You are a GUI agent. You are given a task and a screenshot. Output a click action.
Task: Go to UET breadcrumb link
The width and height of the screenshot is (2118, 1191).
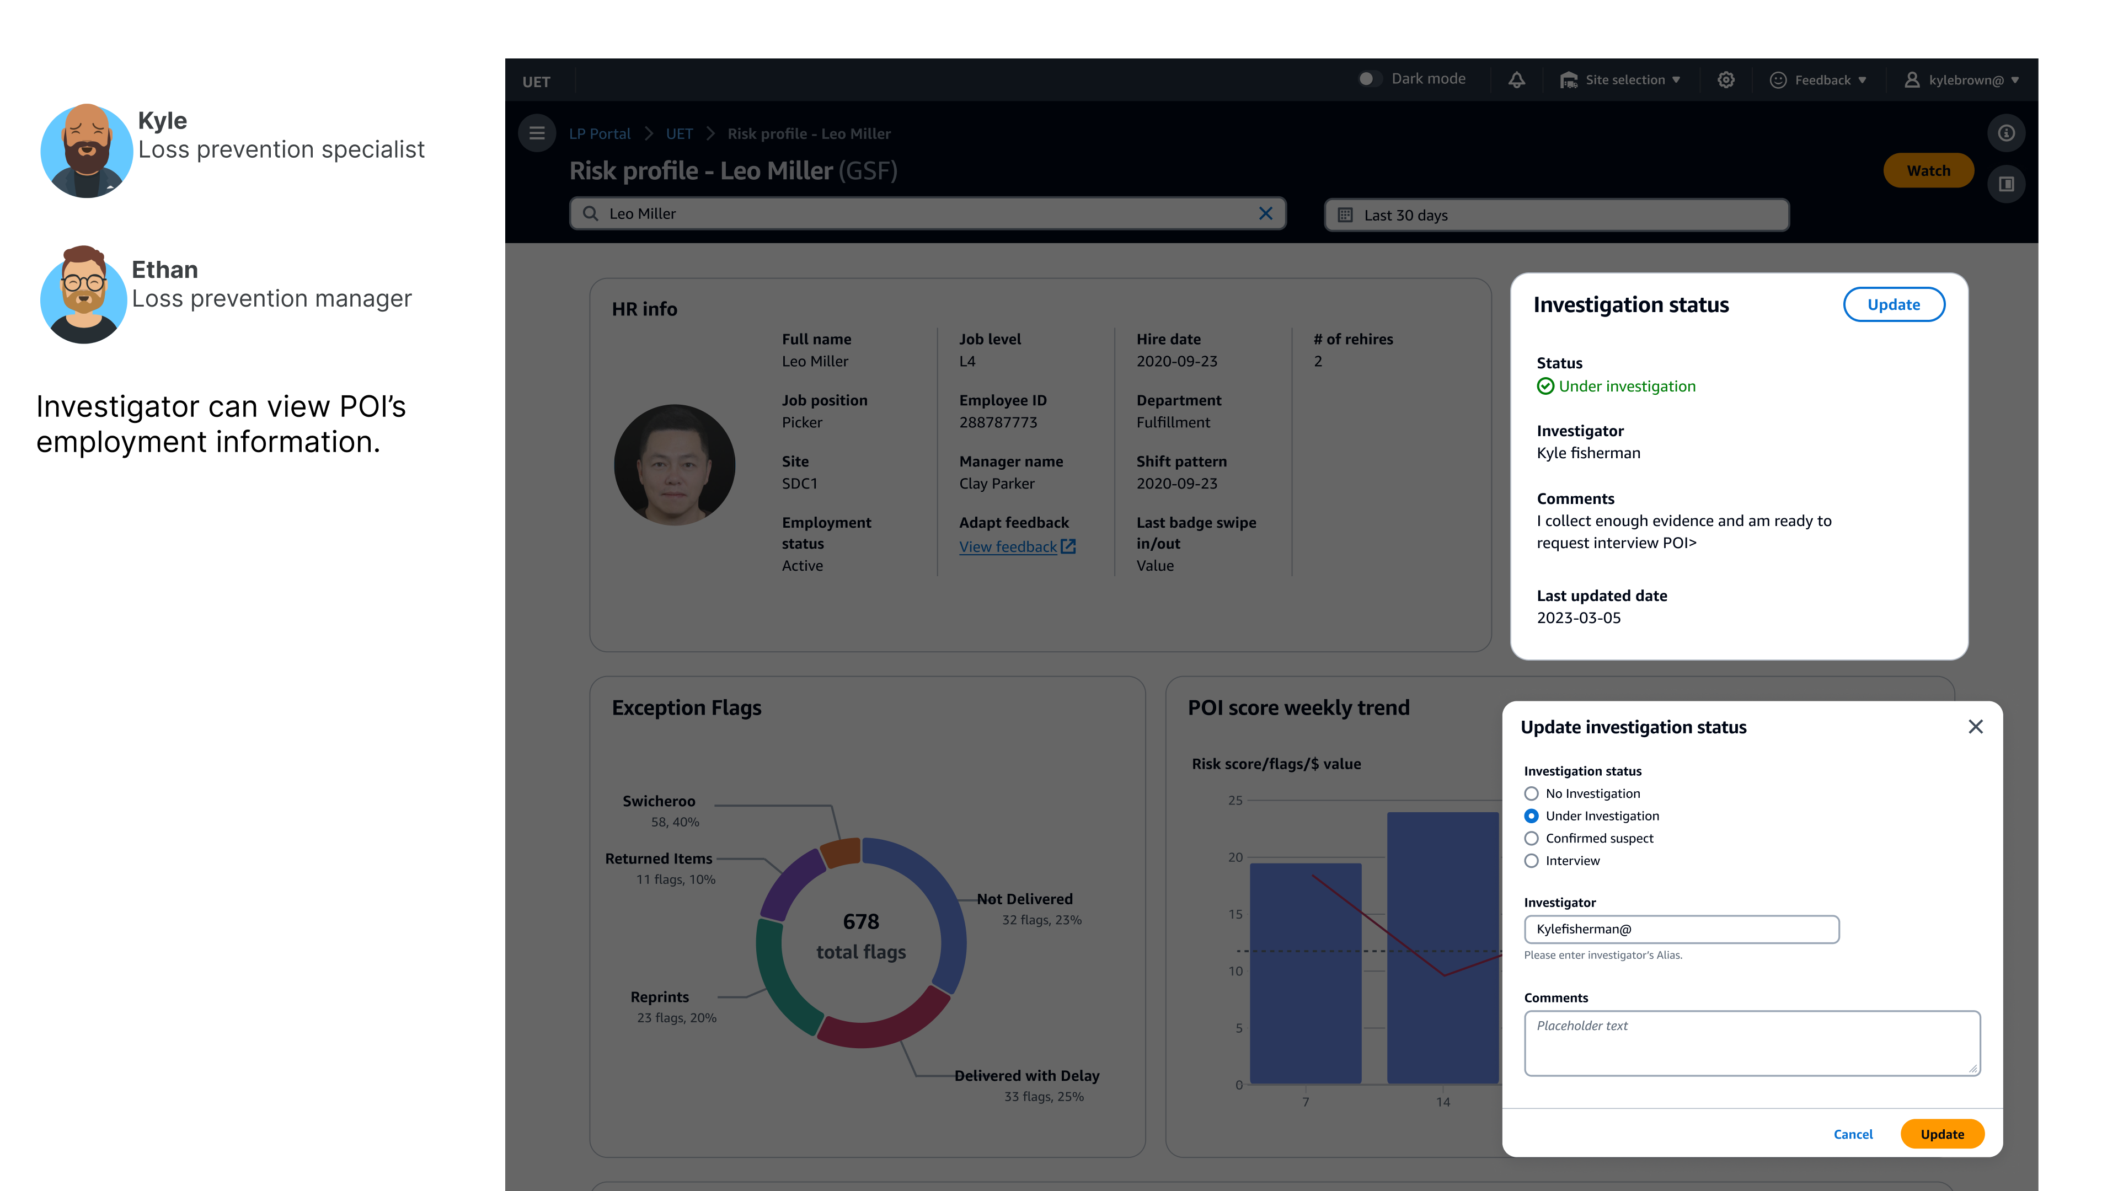(x=679, y=133)
